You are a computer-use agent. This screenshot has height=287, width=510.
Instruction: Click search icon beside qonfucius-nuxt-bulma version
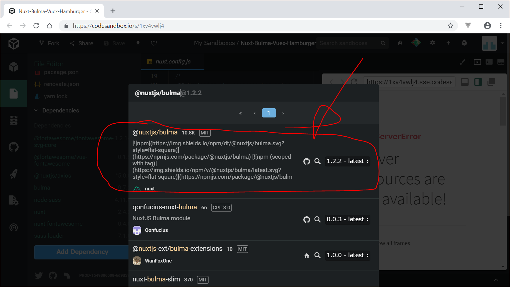[x=317, y=219]
